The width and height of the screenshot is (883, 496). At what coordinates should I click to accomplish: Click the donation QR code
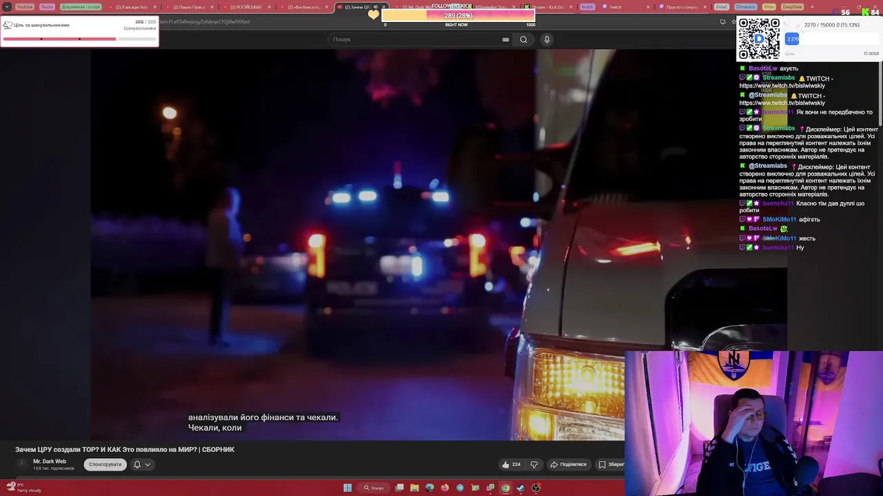tap(759, 39)
